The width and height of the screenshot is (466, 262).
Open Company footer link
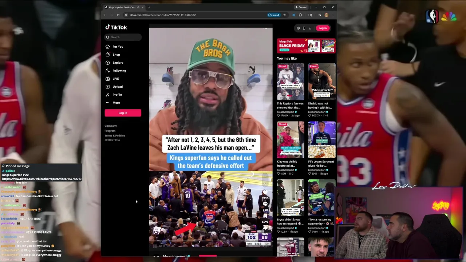[111, 126]
